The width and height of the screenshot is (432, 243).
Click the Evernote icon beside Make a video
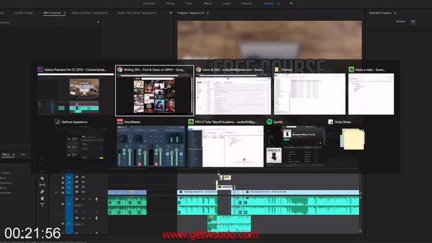pos(351,70)
